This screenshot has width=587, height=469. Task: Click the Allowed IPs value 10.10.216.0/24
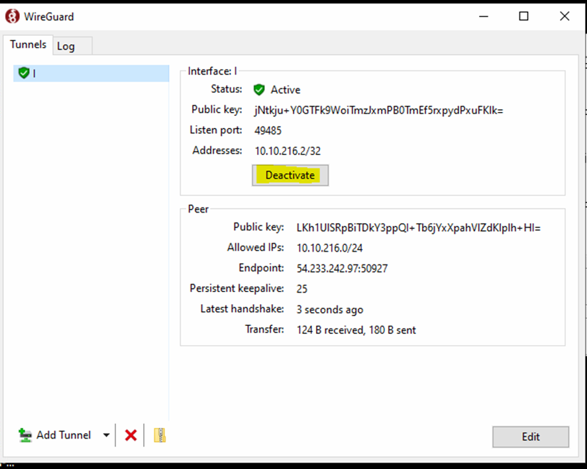[329, 248]
